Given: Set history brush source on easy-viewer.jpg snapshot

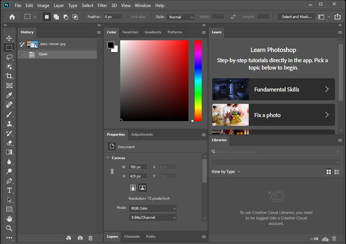Looking at the screenshot, I should pos(22,44).
